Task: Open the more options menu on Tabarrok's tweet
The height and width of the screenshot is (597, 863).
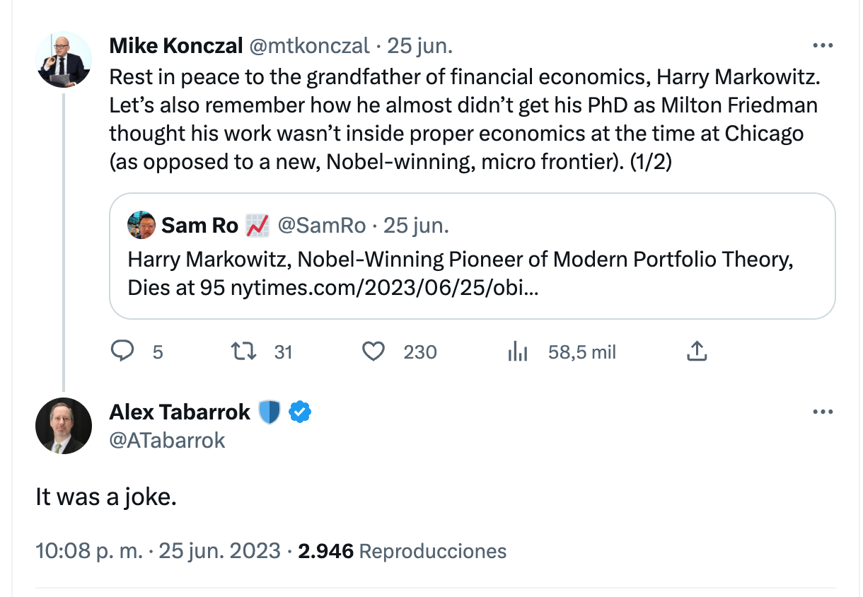Action: click(x=823, y=412)
